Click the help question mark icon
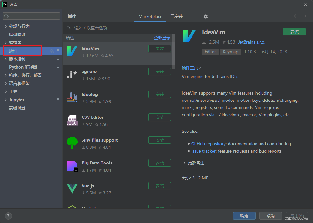Screen dimensions: 313x223 (8, 216)
